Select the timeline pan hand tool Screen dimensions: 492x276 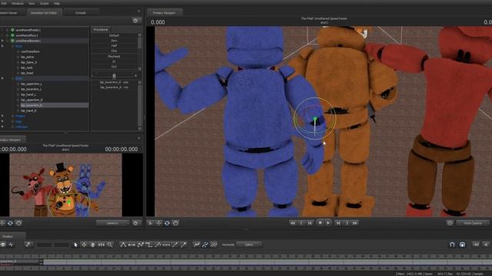(92, 245)
